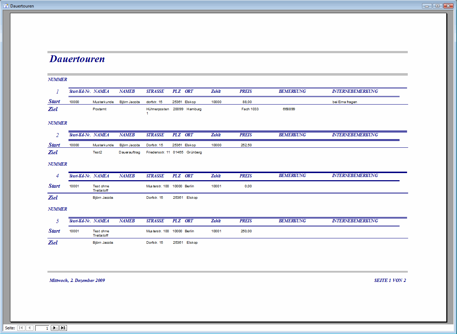Click the 'bei Erna fragen' internal remark
457x334 pixels.
pyautogui.click(x=345, y=102)
